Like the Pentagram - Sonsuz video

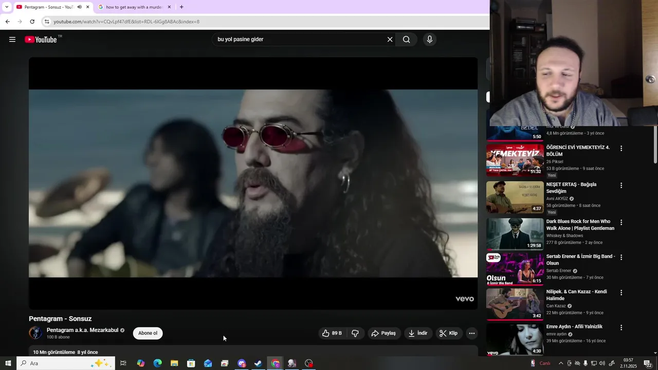(332, 334)
